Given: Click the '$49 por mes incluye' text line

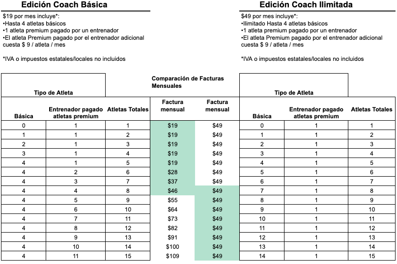Looking at the screenshot, I should click(x=269, y=16).
